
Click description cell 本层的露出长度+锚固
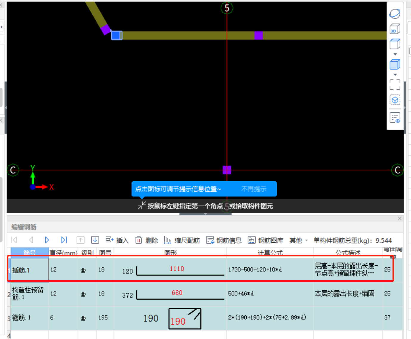pyautogui.click(x=348, y=293)
